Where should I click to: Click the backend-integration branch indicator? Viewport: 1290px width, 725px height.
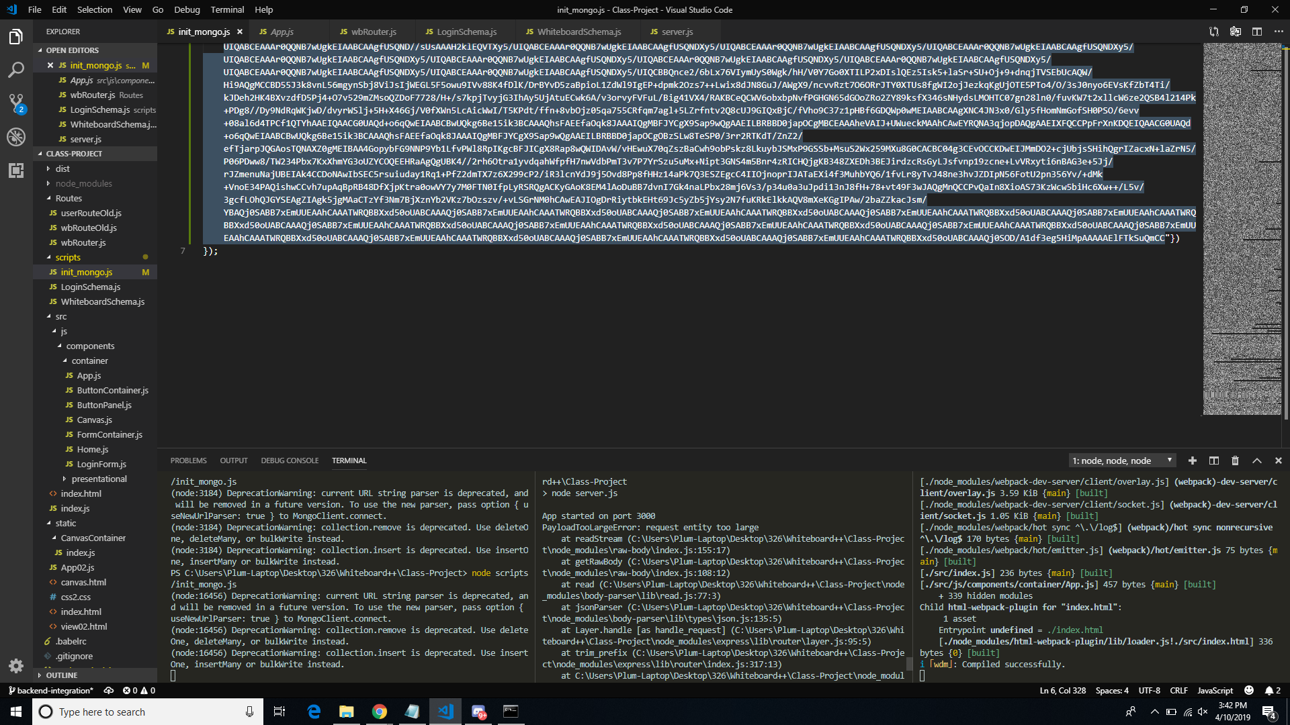[51, 690]
